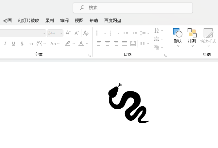The image size is (218, 148).
Task: Decrease list indent level
Action: (x=126, y=33)
